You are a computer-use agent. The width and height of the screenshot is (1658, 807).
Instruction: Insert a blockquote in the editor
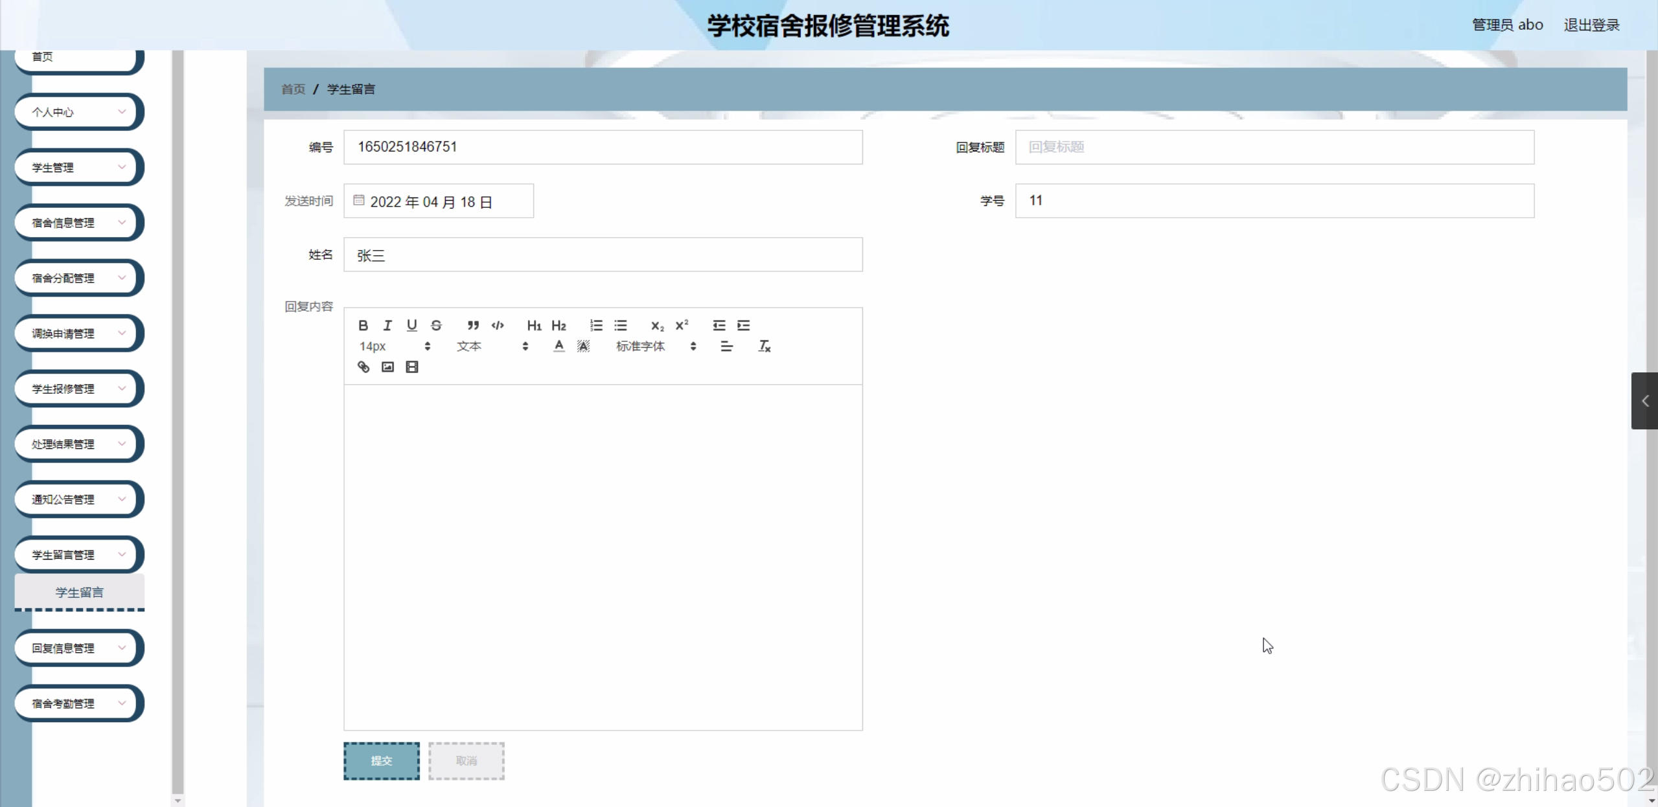[473, 325]
